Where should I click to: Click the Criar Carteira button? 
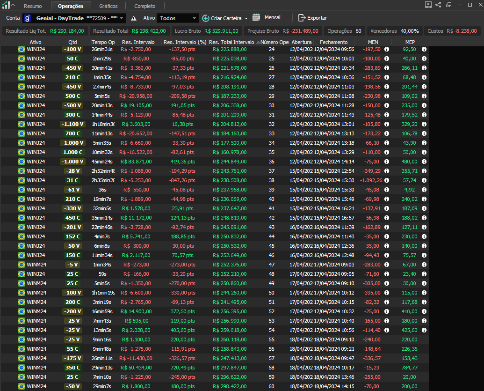tap(222, 18)
